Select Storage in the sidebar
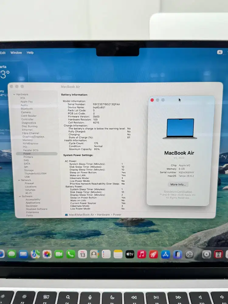Screen dimensions: 228x304 (x=29, y=170)
